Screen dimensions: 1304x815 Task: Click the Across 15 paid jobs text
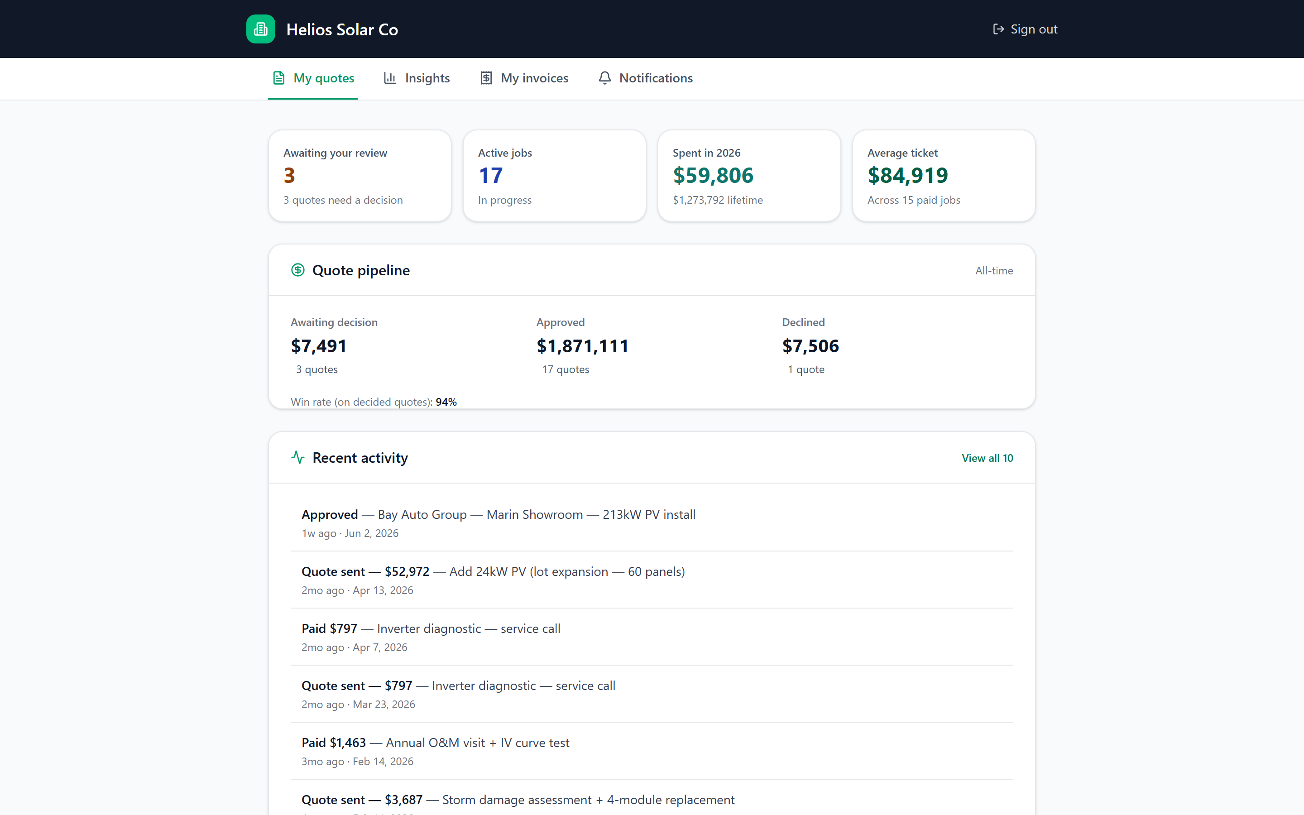click(x=914, y=200)
